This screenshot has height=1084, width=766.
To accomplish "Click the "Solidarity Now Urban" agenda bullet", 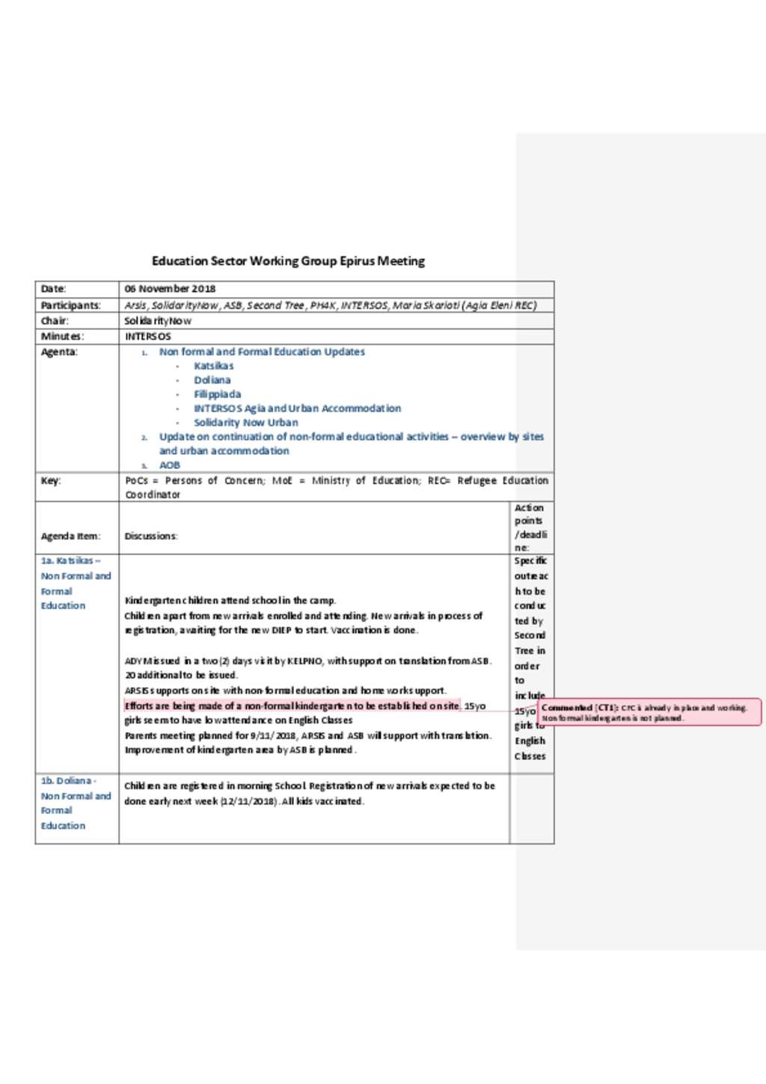I will (246, 423).
